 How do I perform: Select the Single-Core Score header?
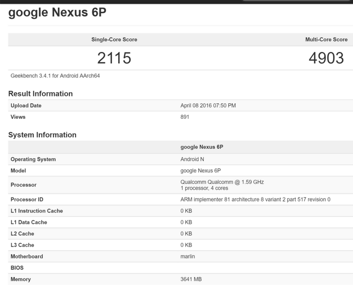114,39
